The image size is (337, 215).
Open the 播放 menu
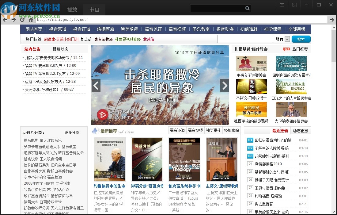coord(72,10)
